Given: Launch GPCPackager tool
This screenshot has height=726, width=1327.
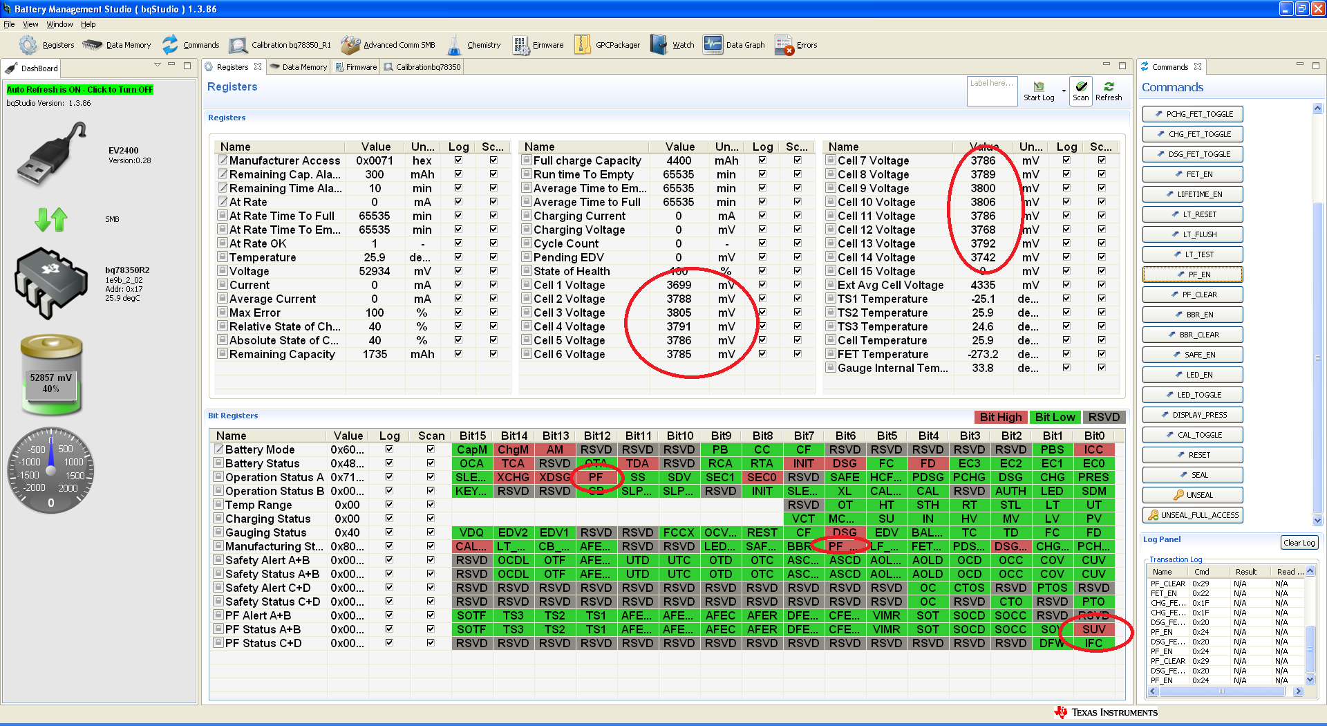Looking at the screenshot, I should click(x=607, y=45).
